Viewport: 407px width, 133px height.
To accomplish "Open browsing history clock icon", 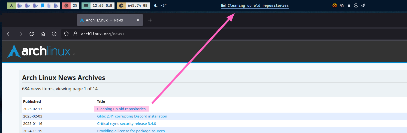I will click(x=54, y=34).
